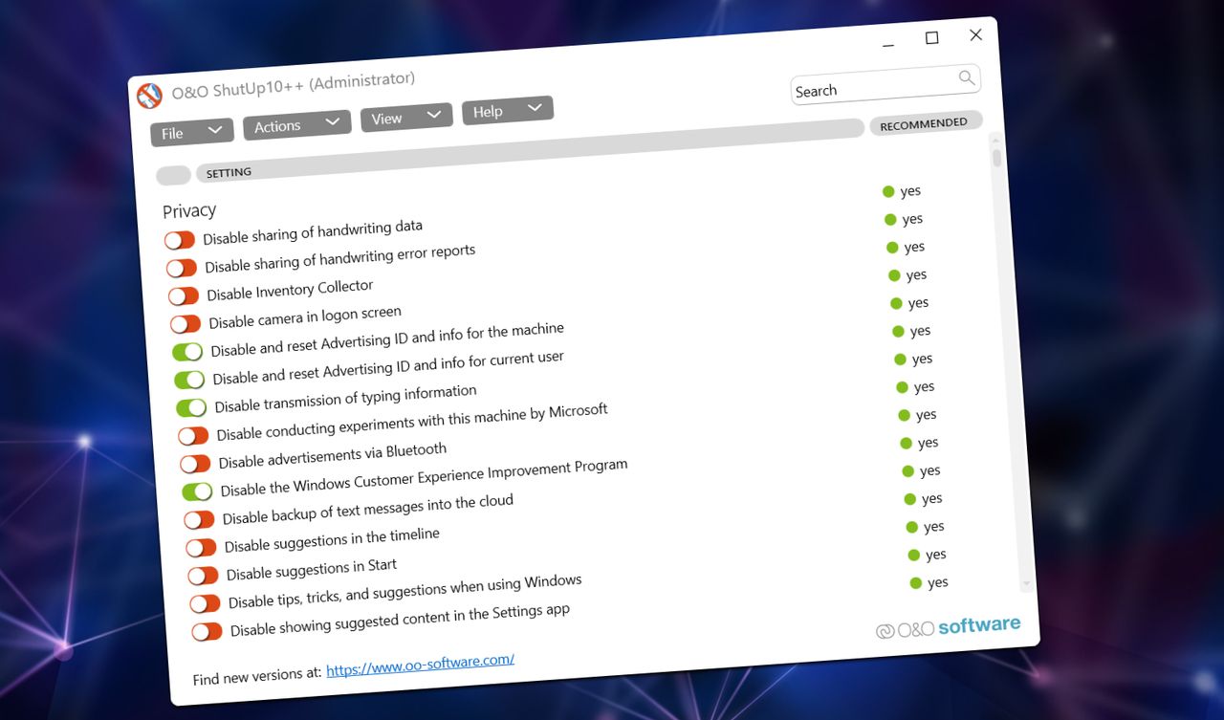The width and height of the screenshot is (1224, 720).
Task: Toggle Disable suggestions in the timeline
Action: (x=201, y=548)
